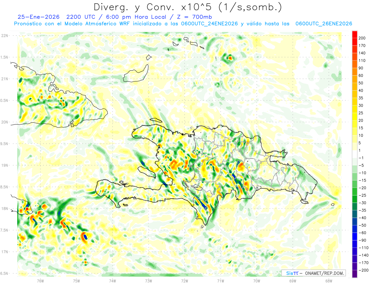Click the '71W' longitude label
369x285 pixels.
pyautogui.click(x=220, y=281)
